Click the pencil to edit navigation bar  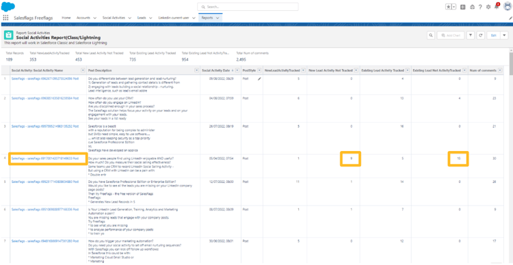coord(510,18)
